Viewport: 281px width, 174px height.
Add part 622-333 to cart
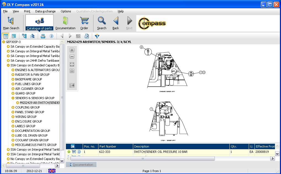click(x=74, y=152)
